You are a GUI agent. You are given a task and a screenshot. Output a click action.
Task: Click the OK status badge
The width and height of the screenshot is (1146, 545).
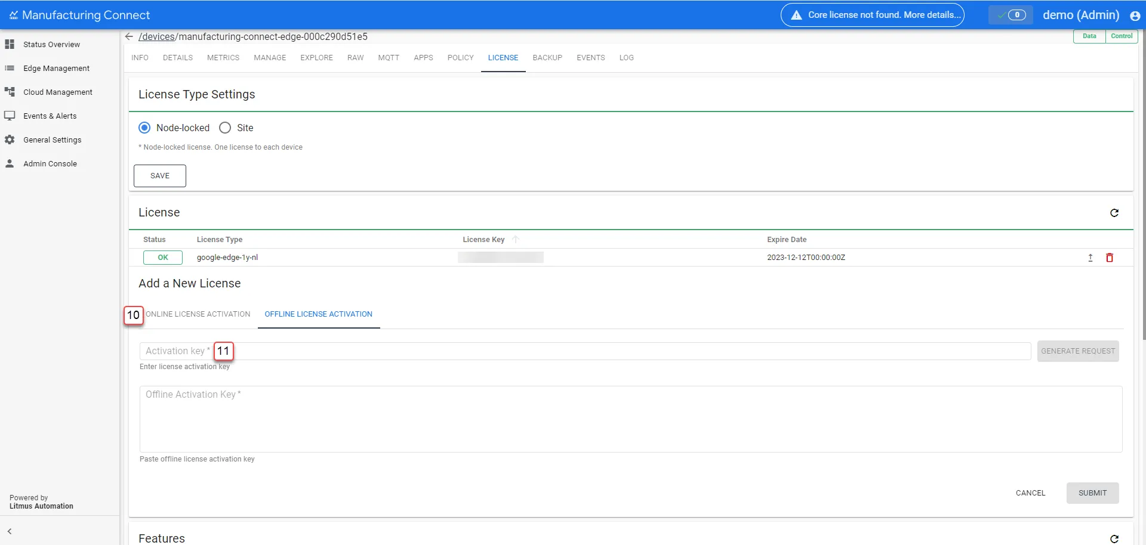pyautogui.click(x=163, y=258)
